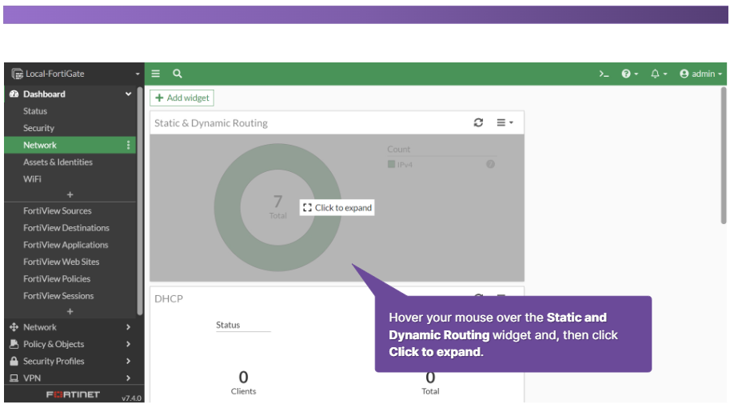Click the Click to expand button
The width and height of the screenshot is (734, 420).
point(337,207)
